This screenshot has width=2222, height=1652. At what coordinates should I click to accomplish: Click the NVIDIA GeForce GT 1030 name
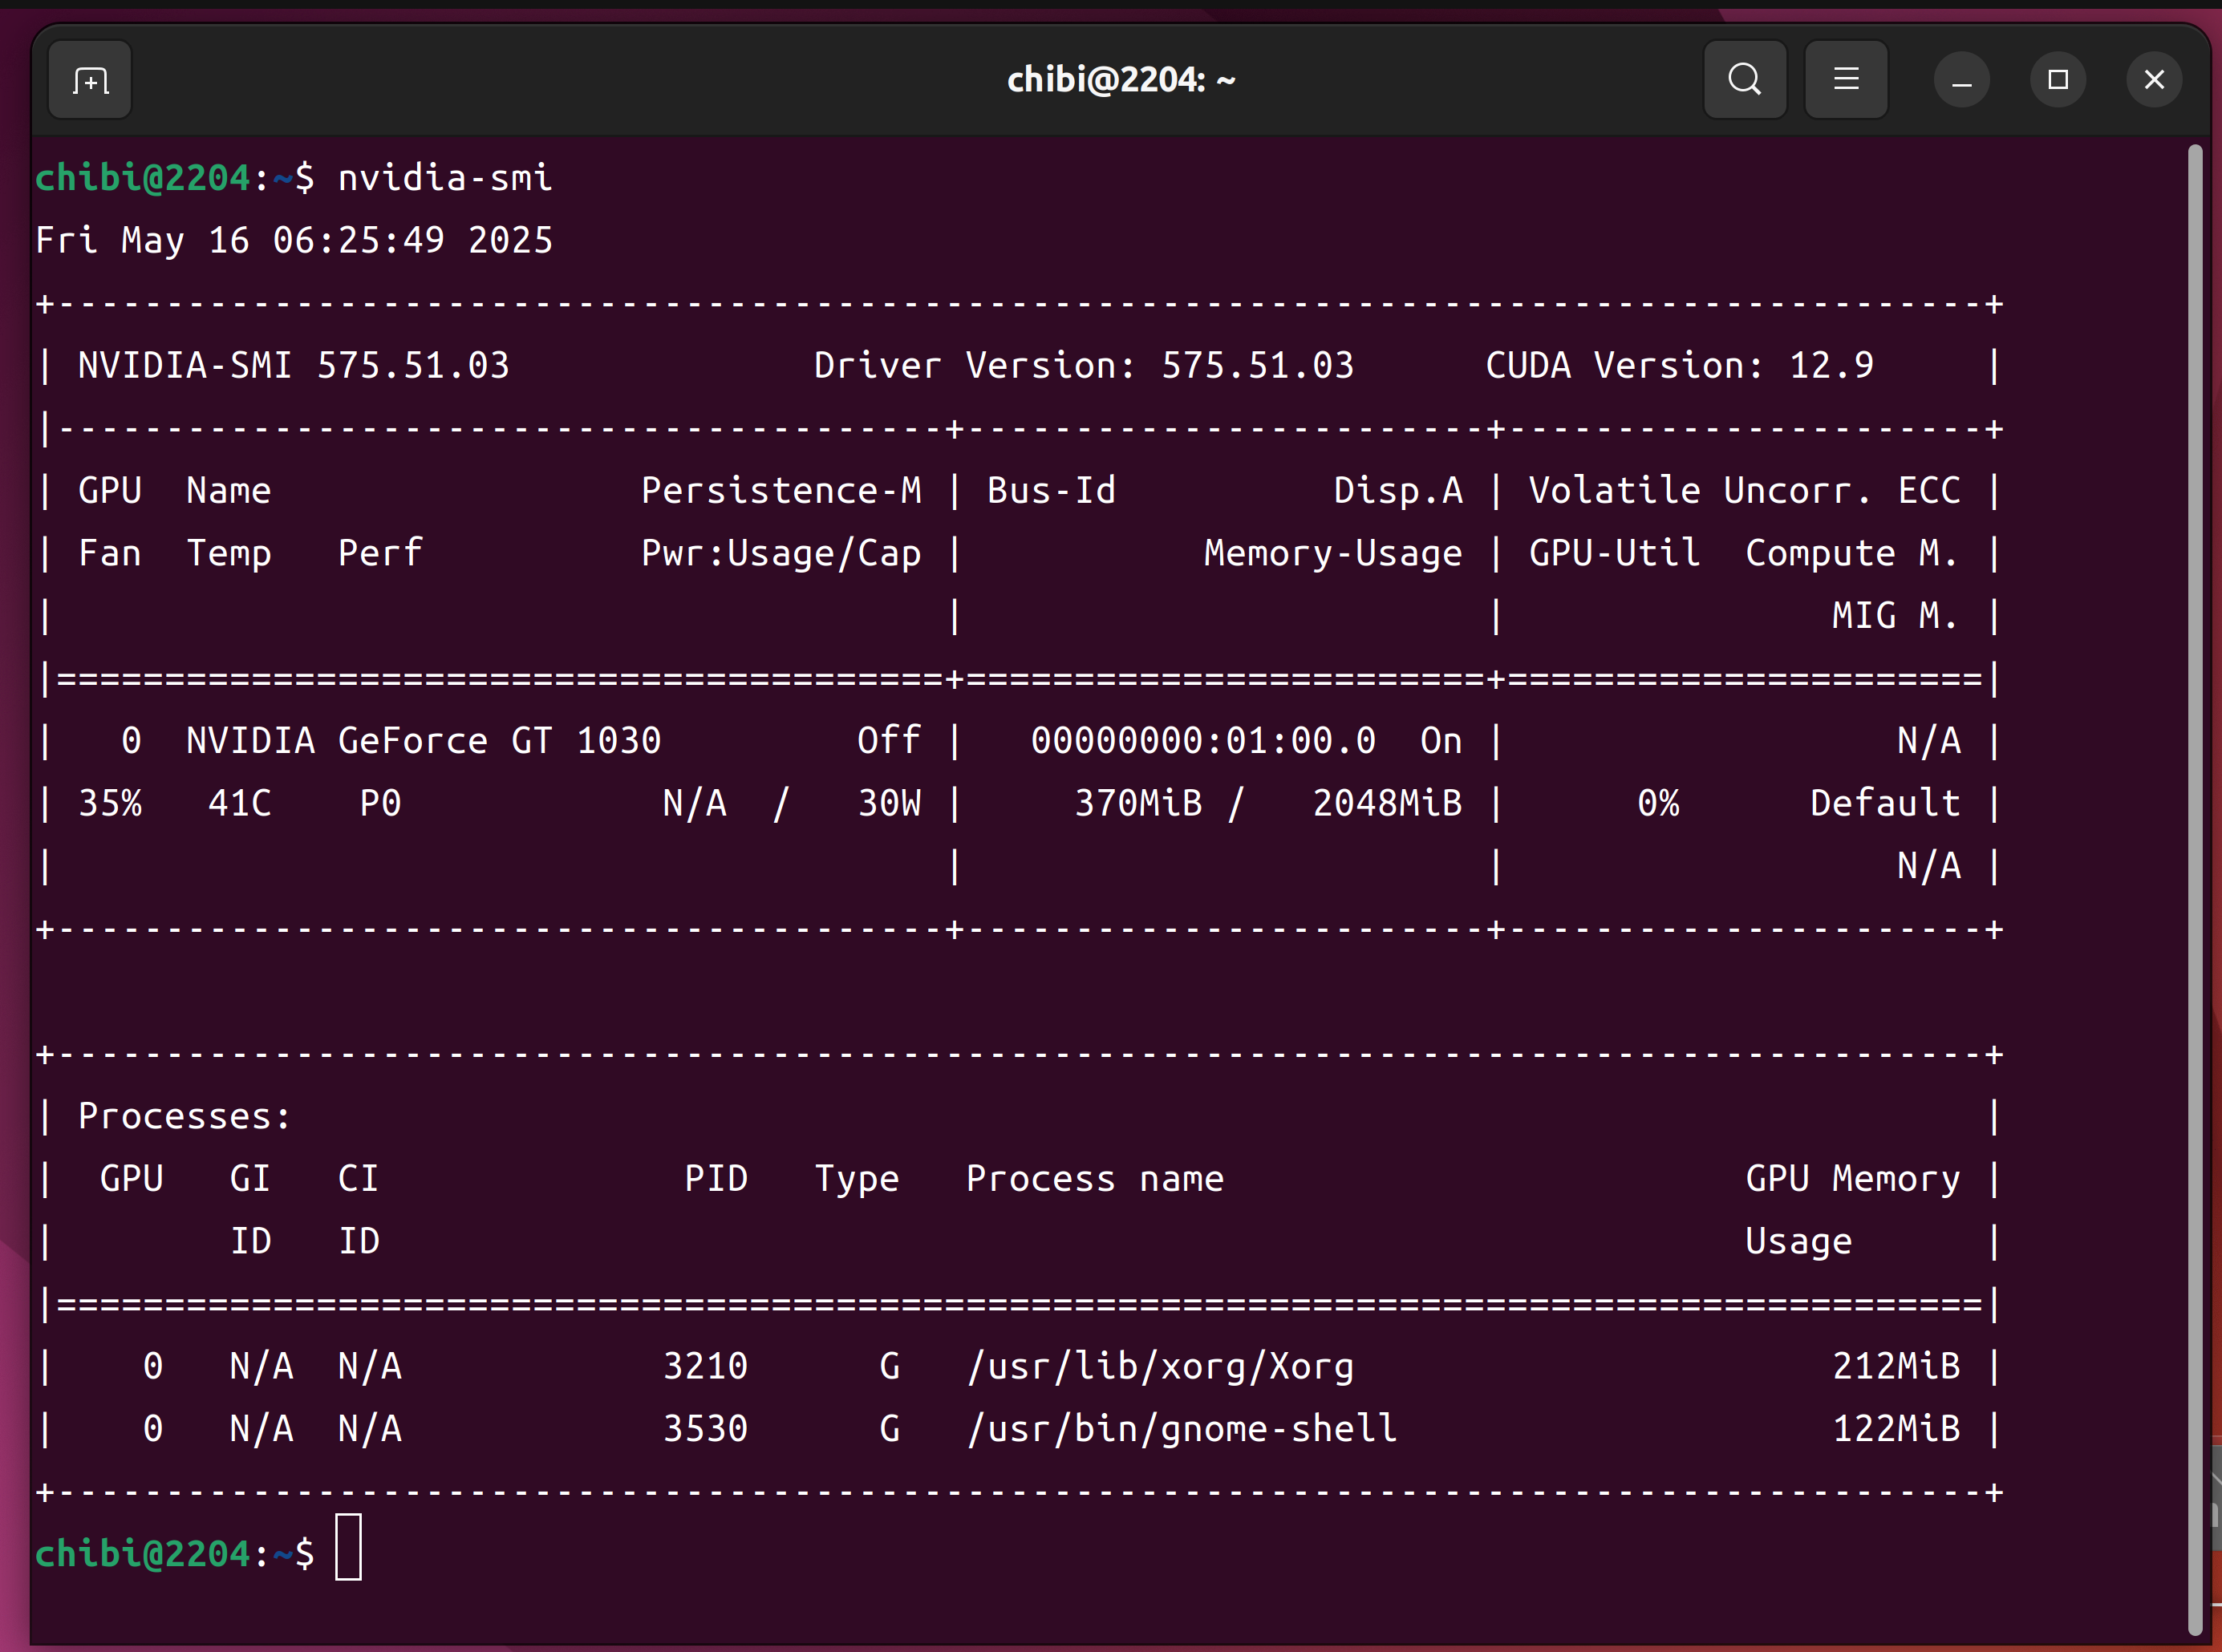tap(423, 741)
